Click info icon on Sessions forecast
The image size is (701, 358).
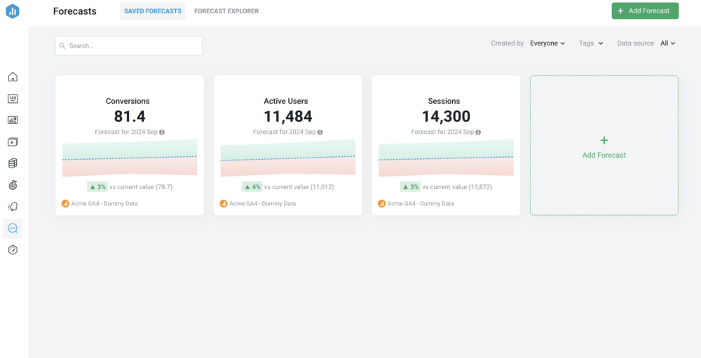478,132
